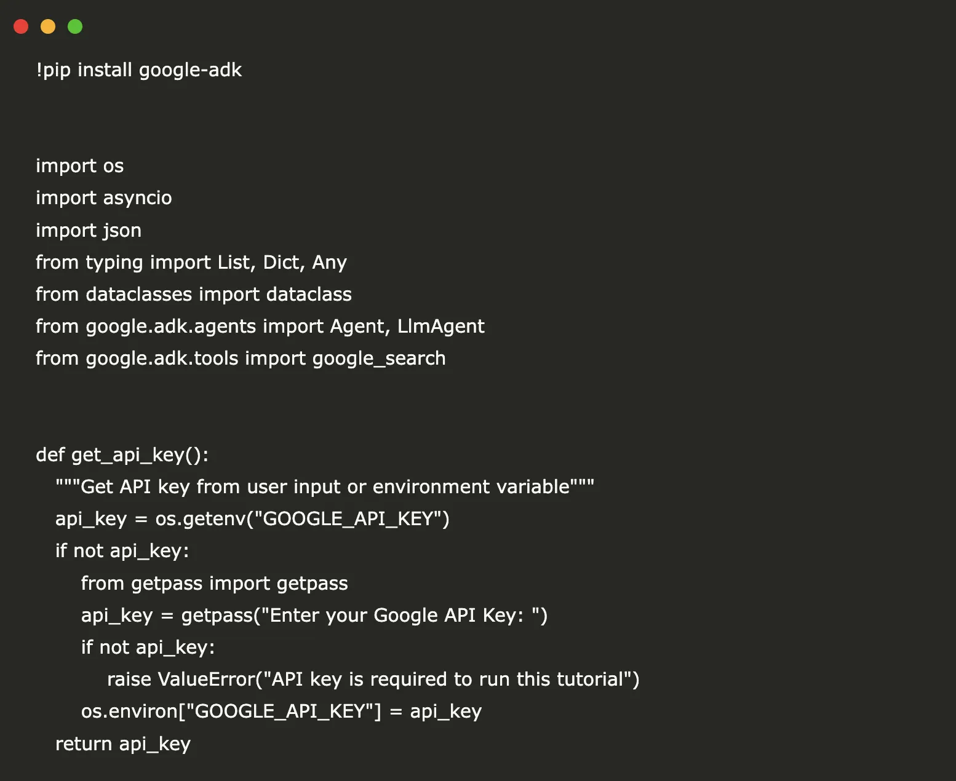956x781 pixels.
Task: Click the os.environ["GOOGLE_API_KEY"] assignment line
Action: [x=281, y=712]
